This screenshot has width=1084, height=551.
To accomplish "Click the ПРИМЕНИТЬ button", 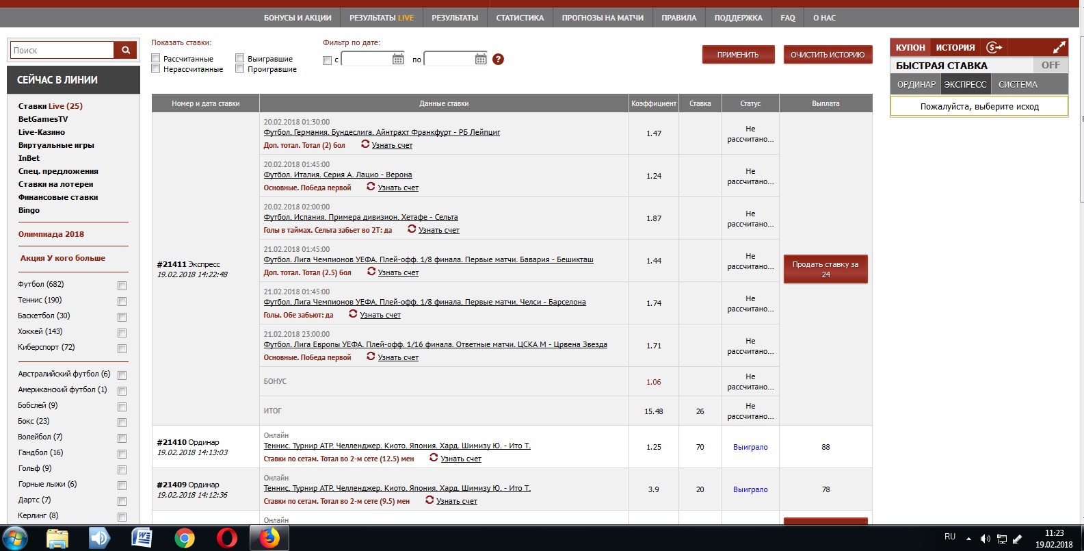I will pos(738,55).
